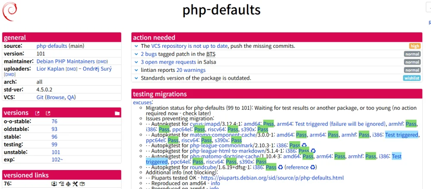
Task: Open riscv64 link on cyrus-imapd row
Action: click(217, 130)
